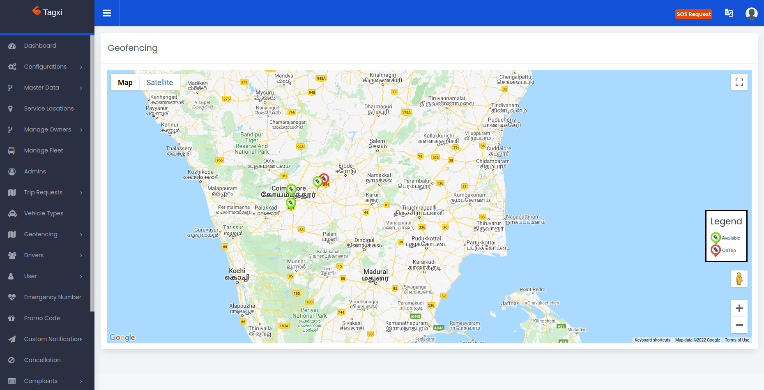The image size is (764, 390).
Task: Go to Manage Fleet page
Action: click(x=44, y=150)
